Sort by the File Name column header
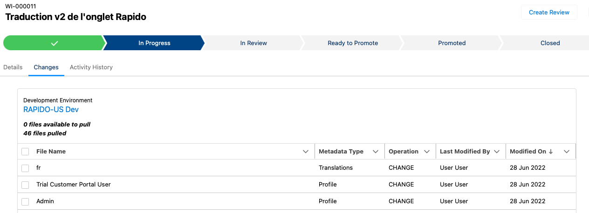This screenshot has width=589, height=213. click(x=51, y=152)
